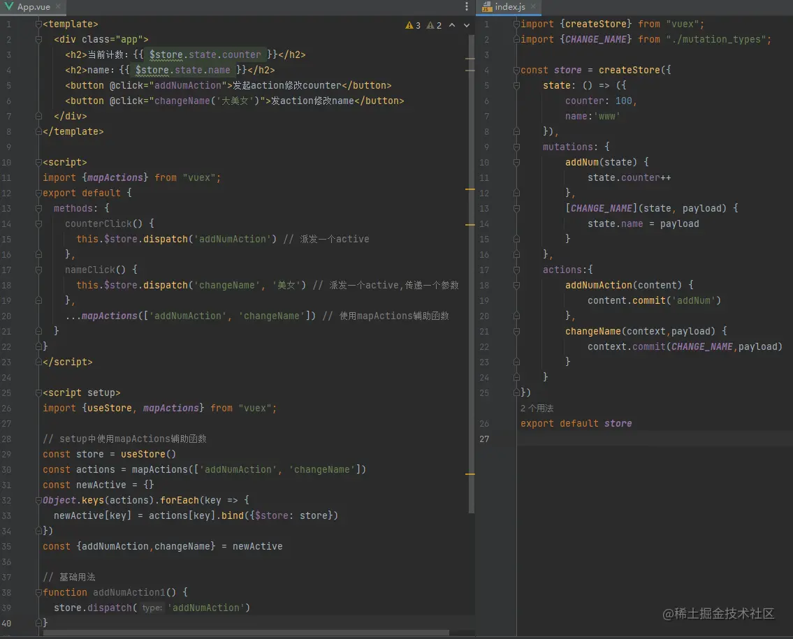Close the App.vue tab
Image resolution: width=793 pixels, height=639 pixels.
click(58, 6)
